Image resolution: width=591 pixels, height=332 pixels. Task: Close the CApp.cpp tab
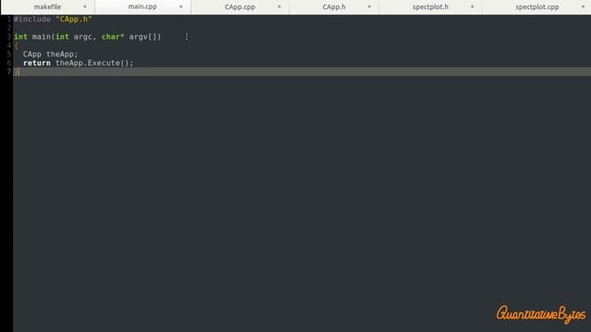[279, 6]
